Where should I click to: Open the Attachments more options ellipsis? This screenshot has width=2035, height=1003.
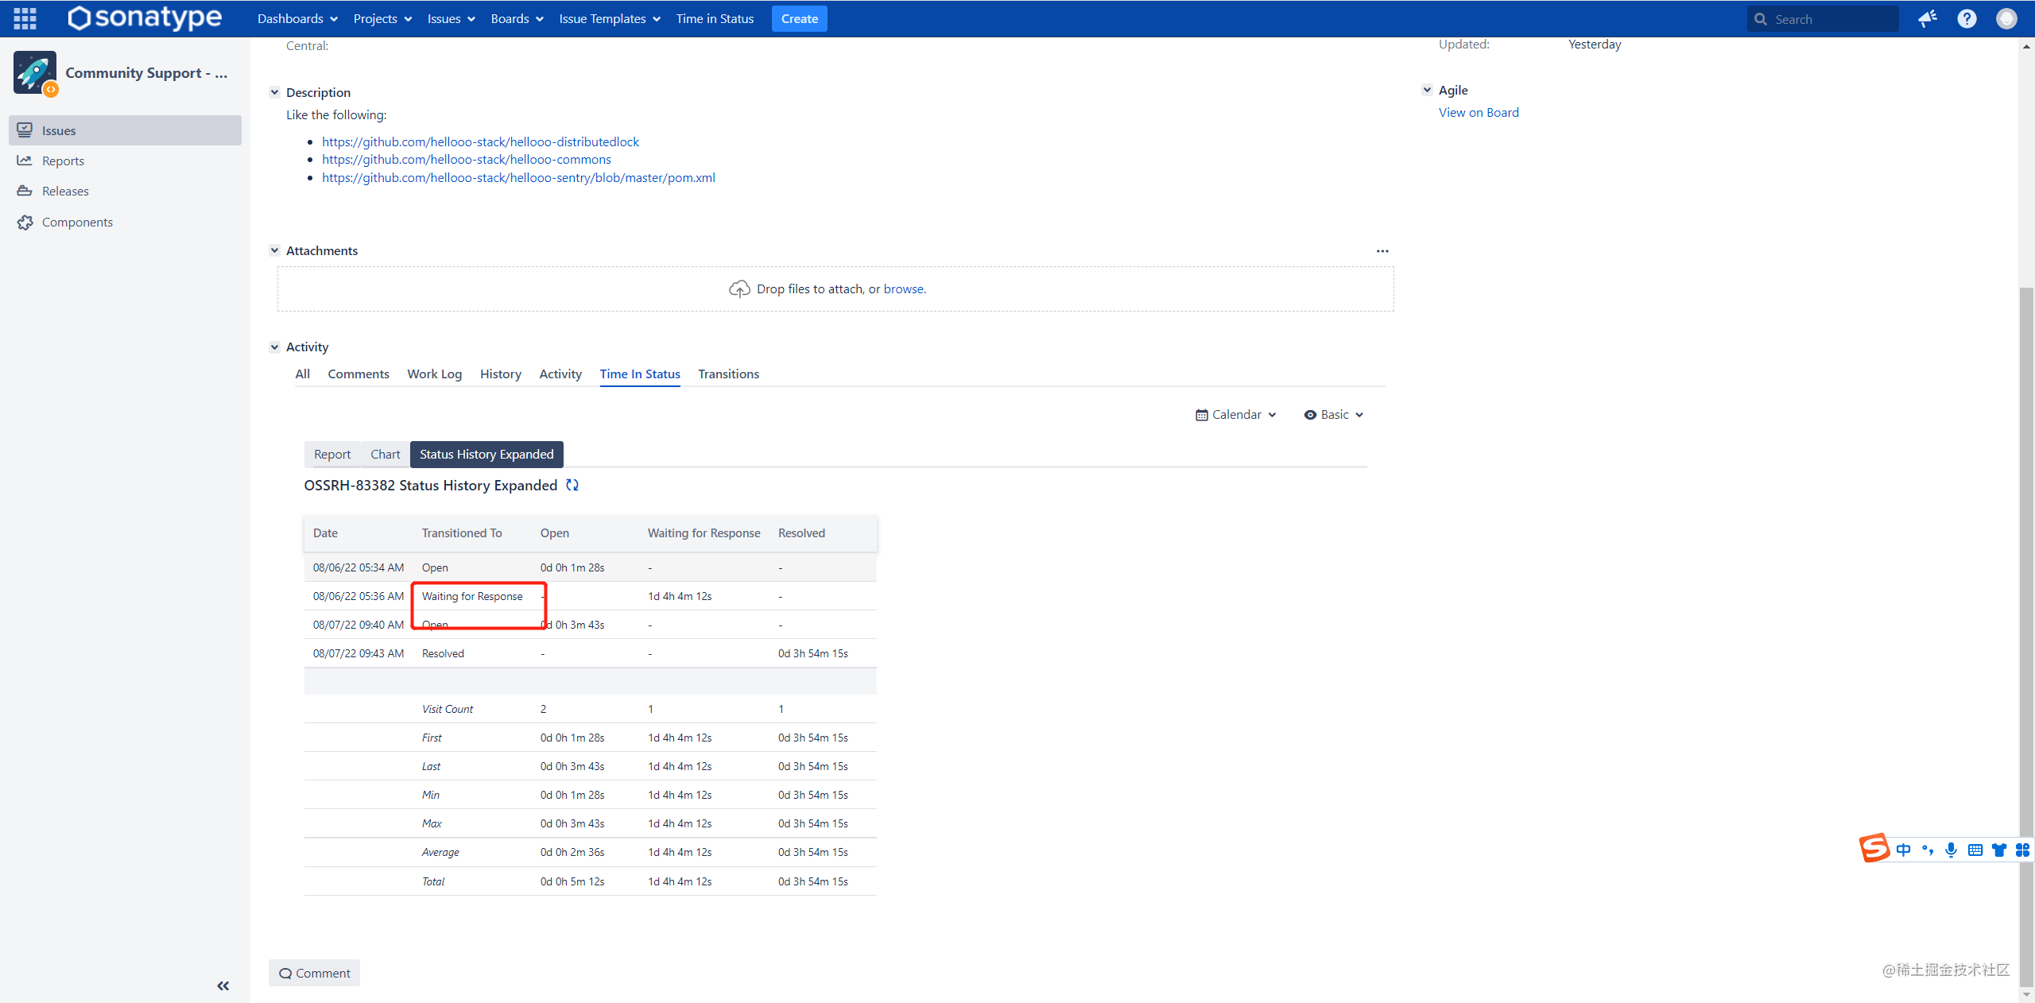[1382, 251]
